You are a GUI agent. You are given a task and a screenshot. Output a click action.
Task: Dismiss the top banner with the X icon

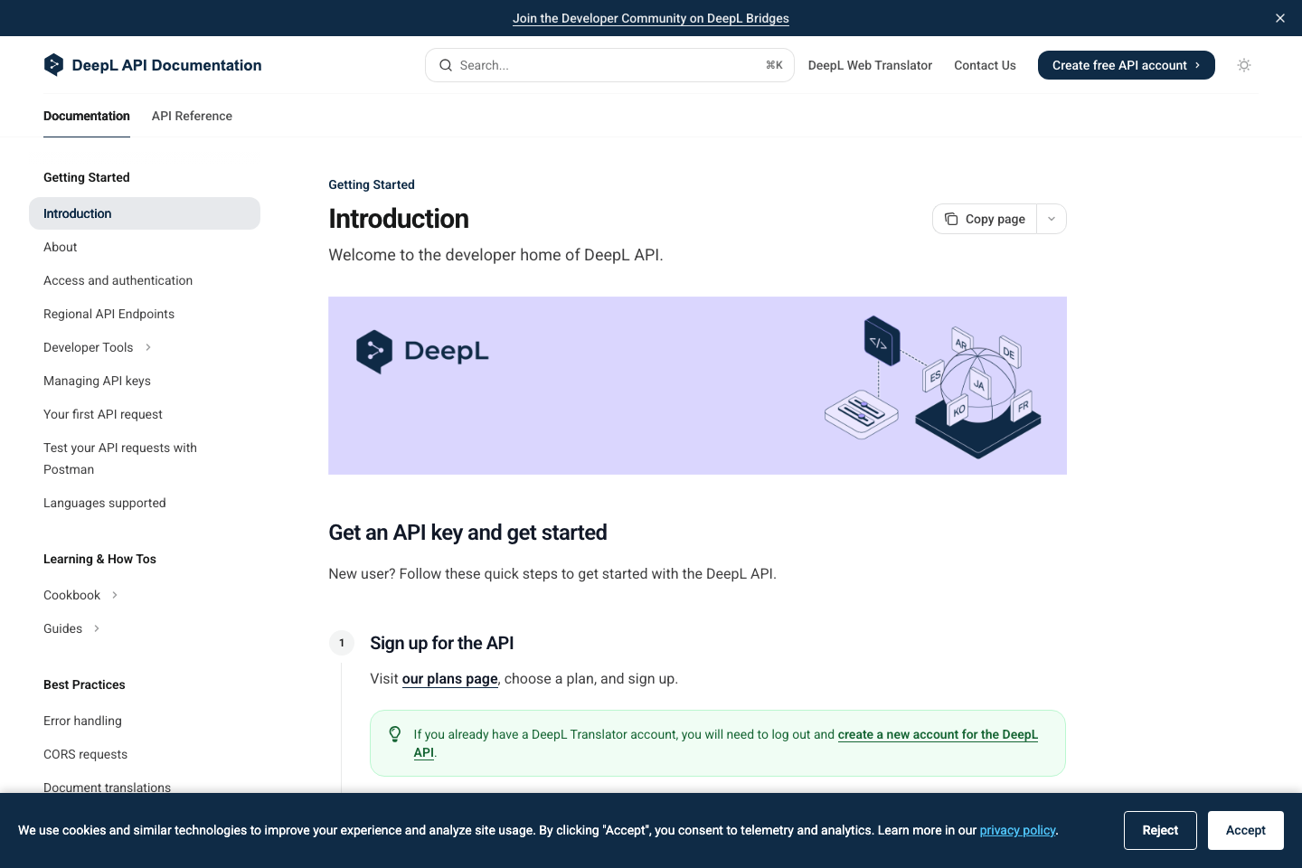tap(1280, 18)
